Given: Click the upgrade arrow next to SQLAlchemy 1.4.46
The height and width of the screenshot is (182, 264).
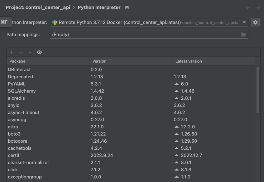Looking at the screenshot, I should click(177, 91).
